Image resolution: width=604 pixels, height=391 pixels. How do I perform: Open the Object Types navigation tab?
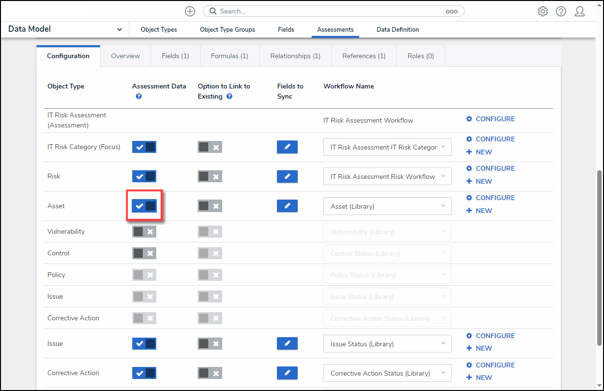point(159,30)
